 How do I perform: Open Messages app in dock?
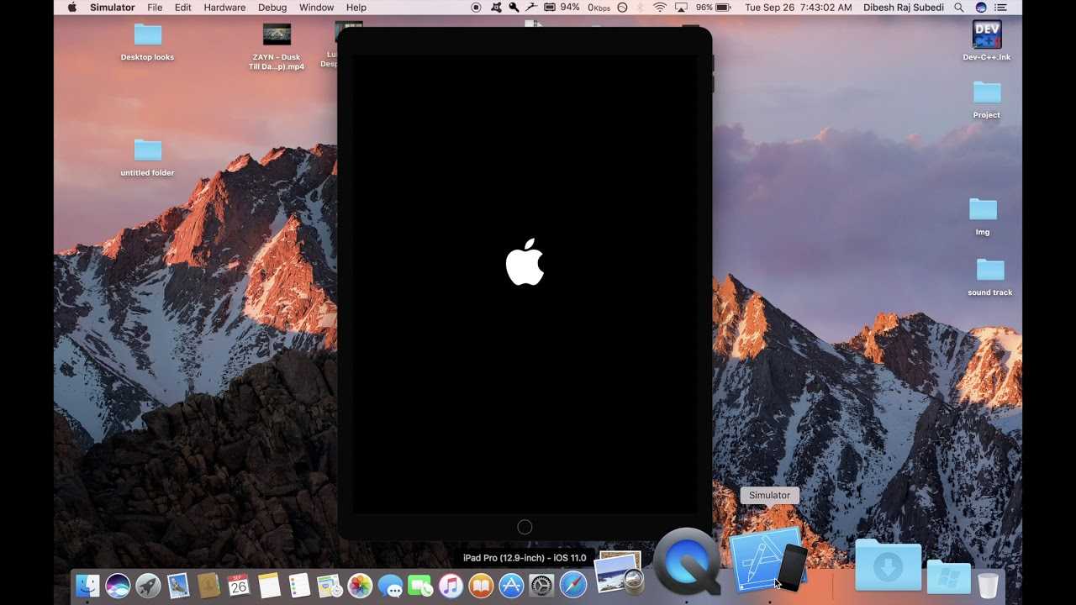[390, 586]
